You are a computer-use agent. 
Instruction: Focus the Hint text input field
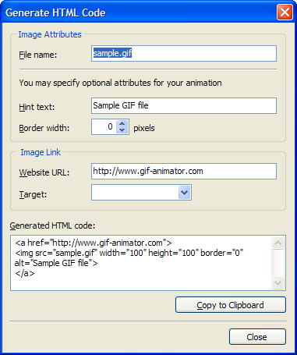(184, 105)
